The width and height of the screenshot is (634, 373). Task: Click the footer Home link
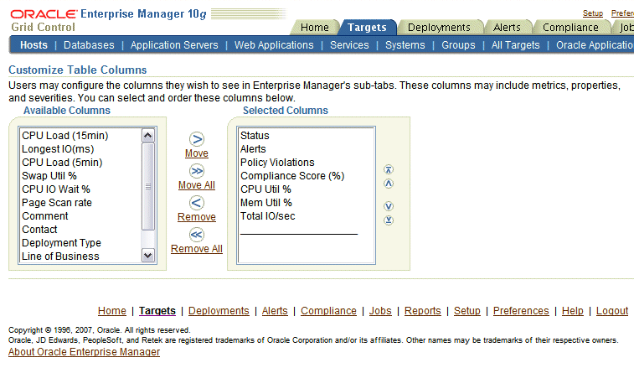tap(112, 311)
